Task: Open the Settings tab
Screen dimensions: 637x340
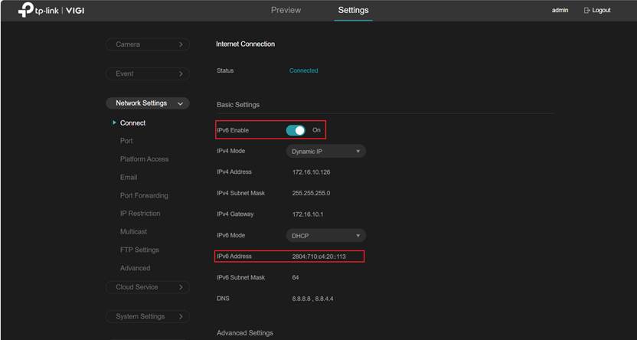Action: coord(354,10)
